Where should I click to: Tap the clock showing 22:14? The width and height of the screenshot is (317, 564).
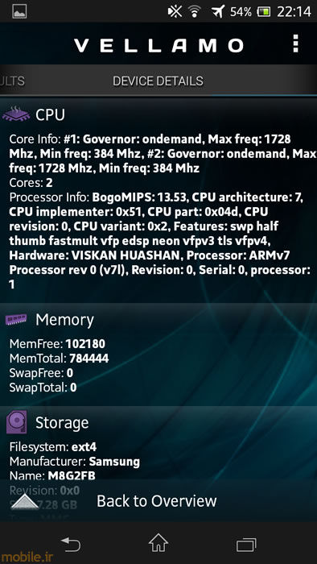click(x=294, y=11)
